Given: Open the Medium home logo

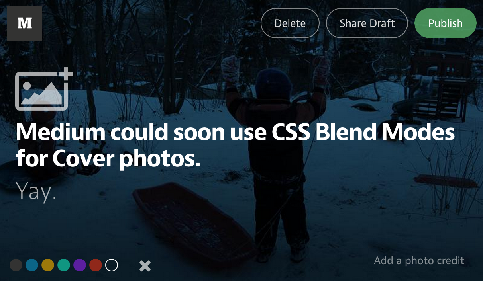Looking at the screenshot, I should pos(25,23).
